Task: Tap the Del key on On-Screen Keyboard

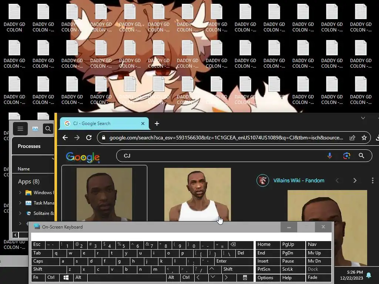Action: pos(244,253)
